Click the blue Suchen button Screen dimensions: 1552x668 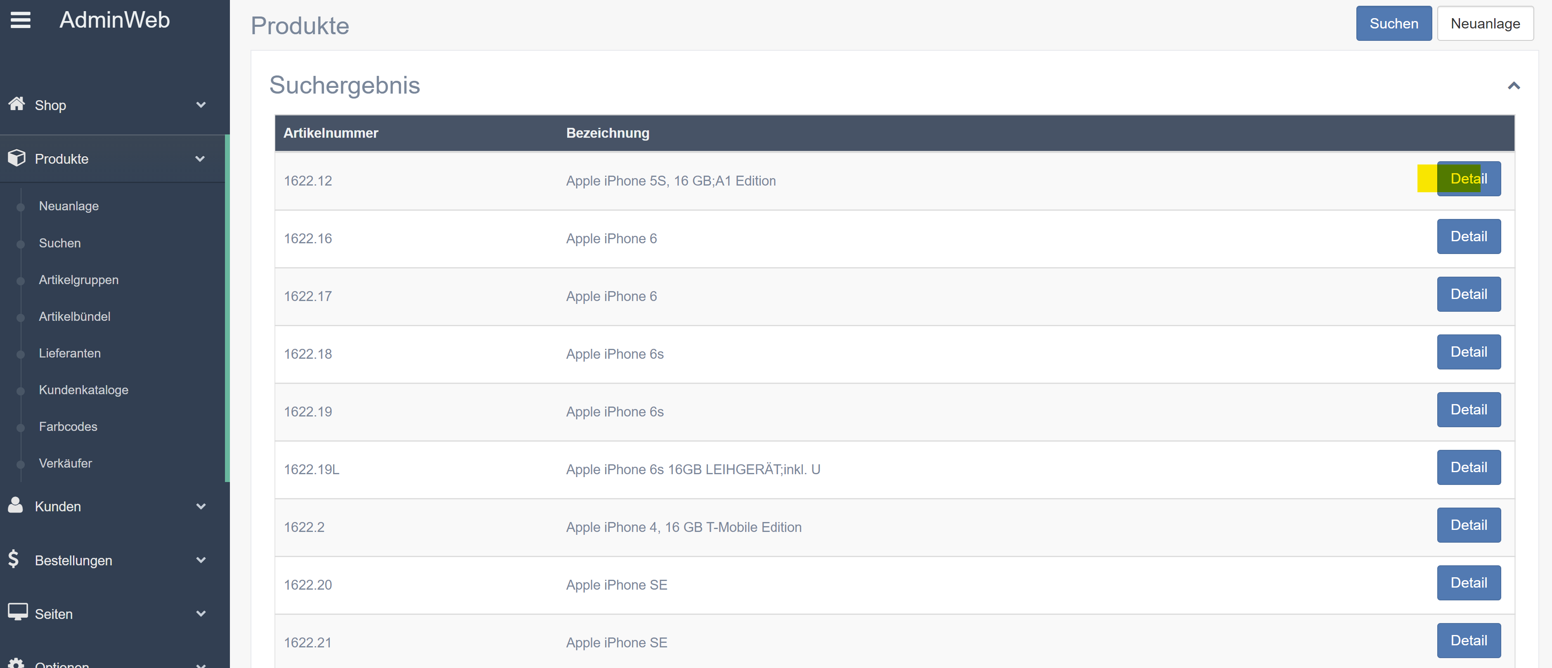click(1393, 24)
